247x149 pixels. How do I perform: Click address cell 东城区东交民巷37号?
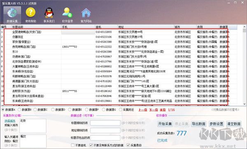pyautogui.click(x=130, y=37)
